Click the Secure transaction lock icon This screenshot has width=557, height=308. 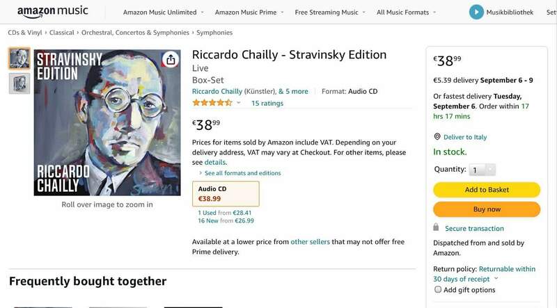click(436, 228)
